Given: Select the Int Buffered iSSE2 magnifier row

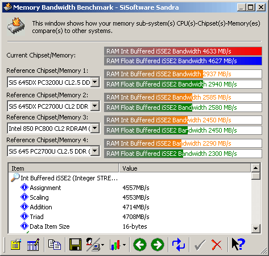Looking at the screenshot, I should click(130, 178).
